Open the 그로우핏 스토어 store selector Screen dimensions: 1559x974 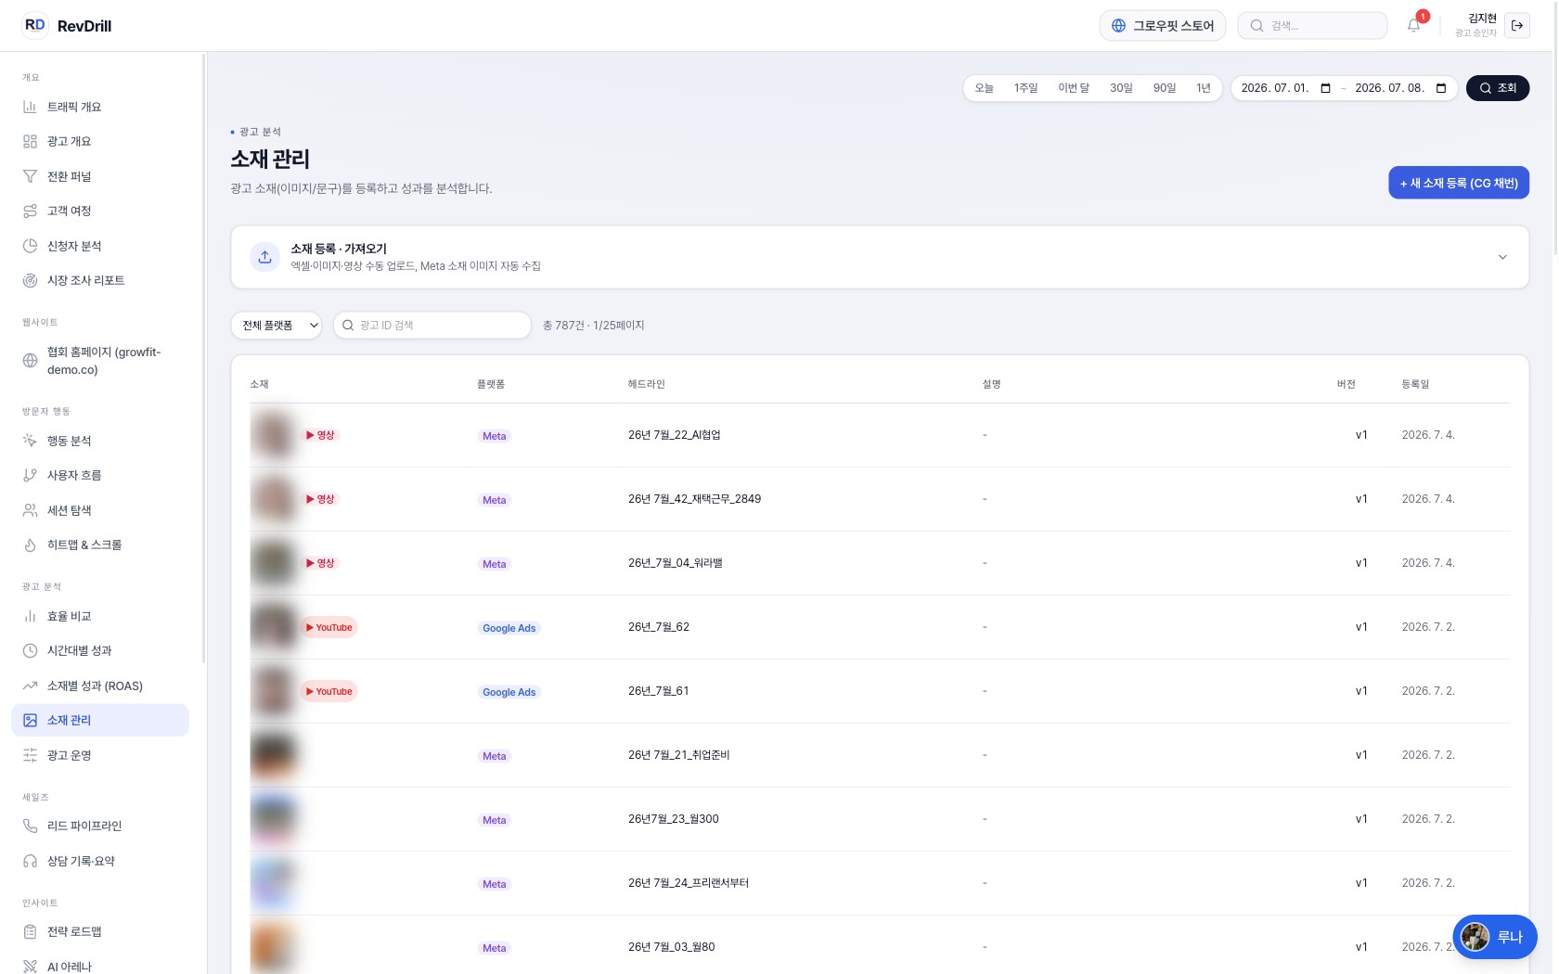pyautogui.click(x=1163, y=26)
